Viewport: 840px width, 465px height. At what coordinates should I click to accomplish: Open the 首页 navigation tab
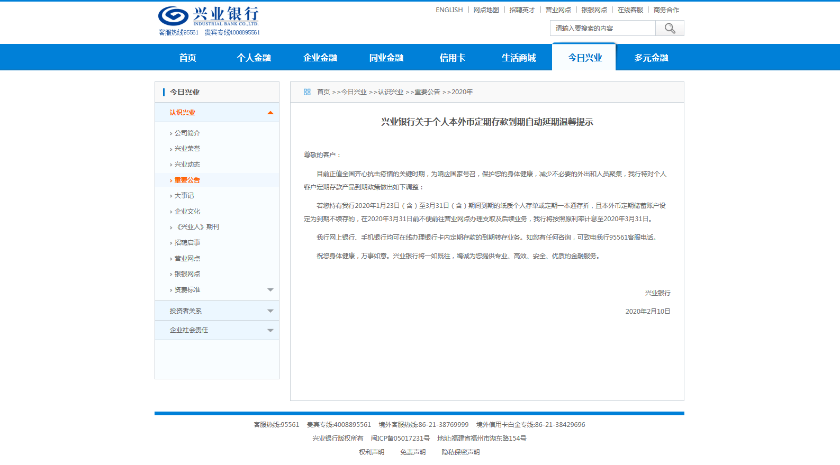pyautogui.click(x=188, y=58)
